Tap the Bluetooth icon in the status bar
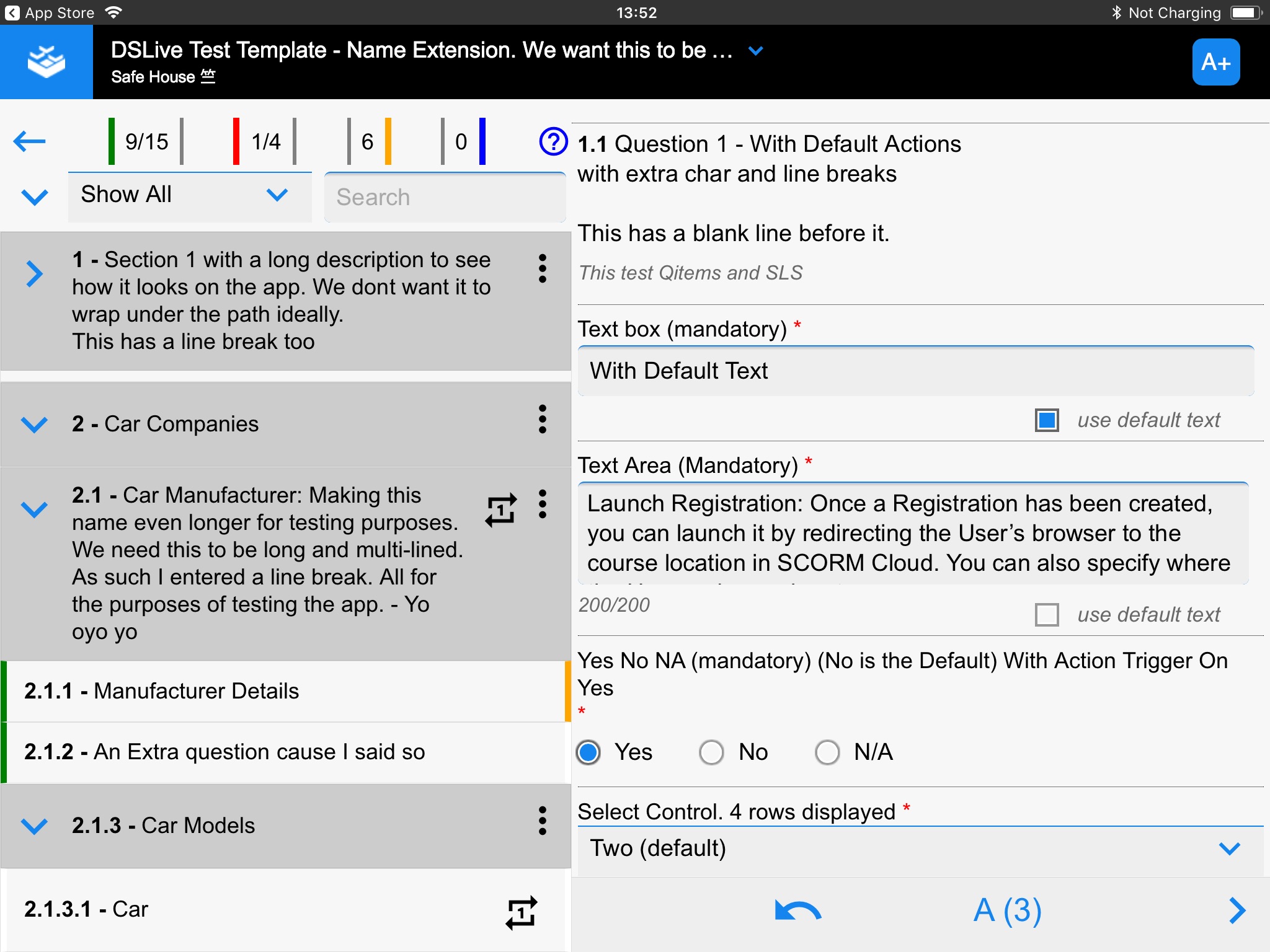The image size is (1270, 952). pos(1116,12)
